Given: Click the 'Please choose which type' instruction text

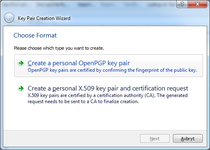Looking at the screenshot, I should 59,48.
